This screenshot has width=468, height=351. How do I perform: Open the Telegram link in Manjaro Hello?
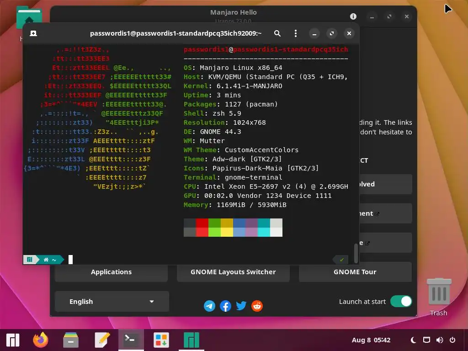click(x=209, y=306)
